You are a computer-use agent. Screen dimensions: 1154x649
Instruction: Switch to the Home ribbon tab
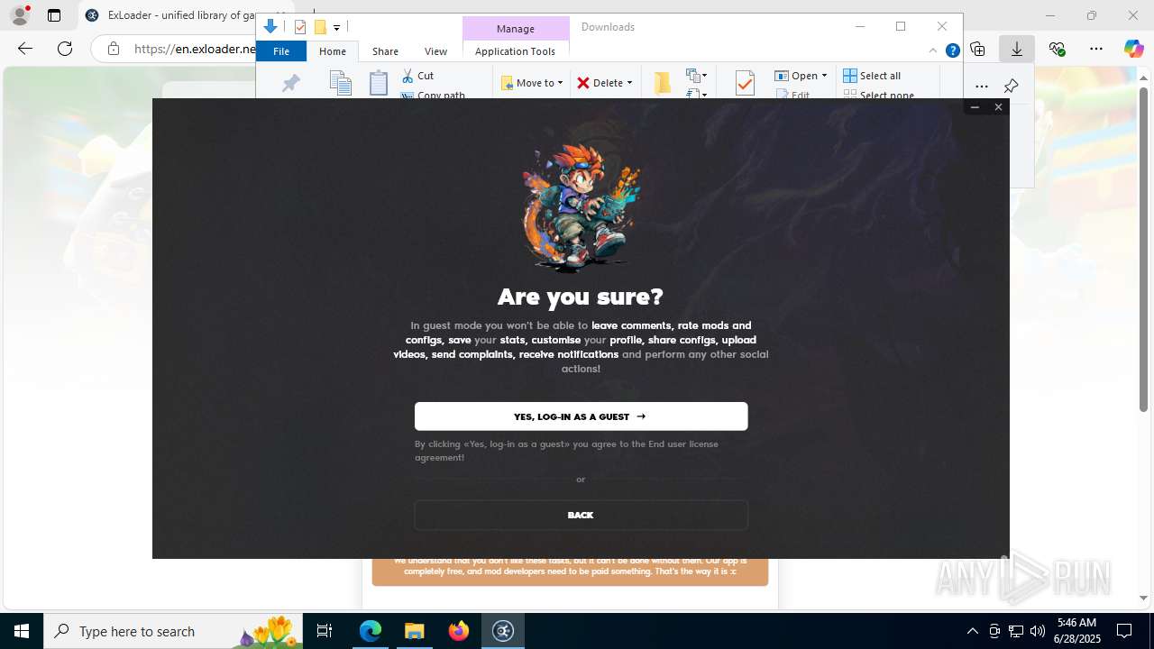point(333,51)
